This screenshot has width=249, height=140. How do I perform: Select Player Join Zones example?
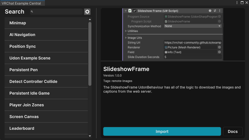pos(46,105)
